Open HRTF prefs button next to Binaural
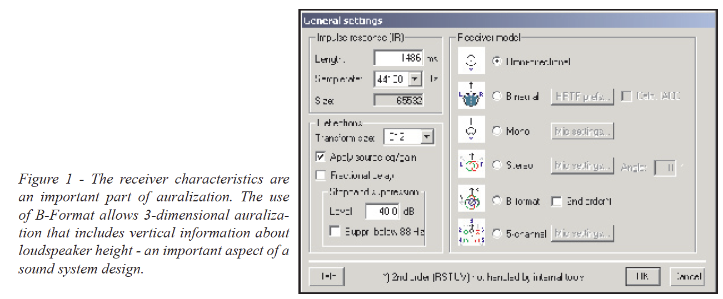This screenshot has width=723, height=299. (x=582, y=97)
